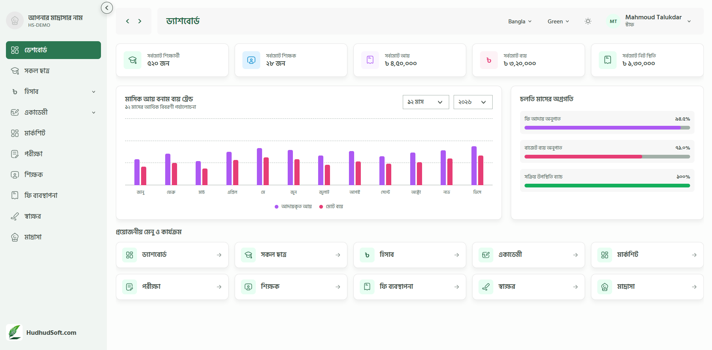Open ড্যাশবোর্ড in the sidebar
712x350 pixels.
coord(53,50)
